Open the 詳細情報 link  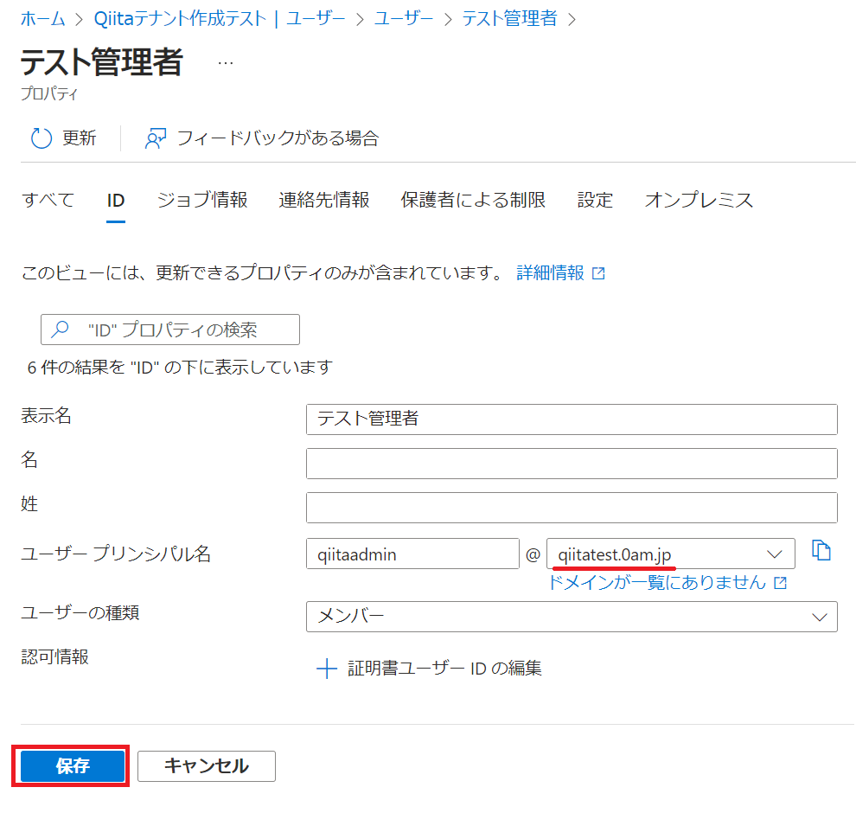click(x=550, y=272)
